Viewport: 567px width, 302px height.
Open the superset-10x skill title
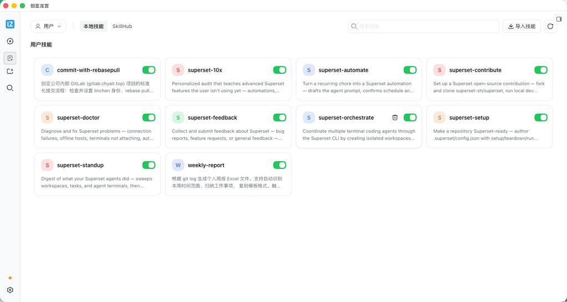coord(205,70)
